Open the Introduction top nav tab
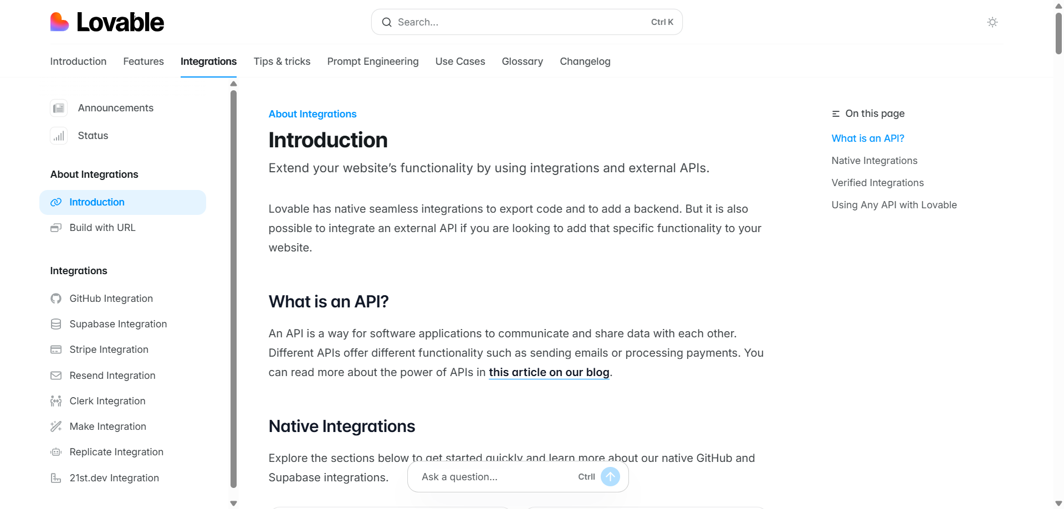 click(x=78, y=61)
